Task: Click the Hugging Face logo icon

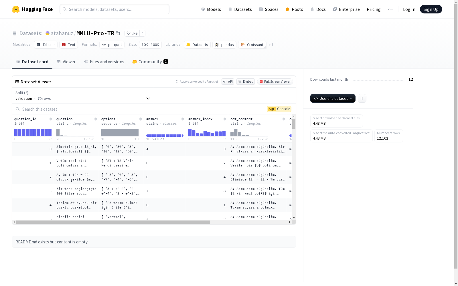Action: [16, 9]
